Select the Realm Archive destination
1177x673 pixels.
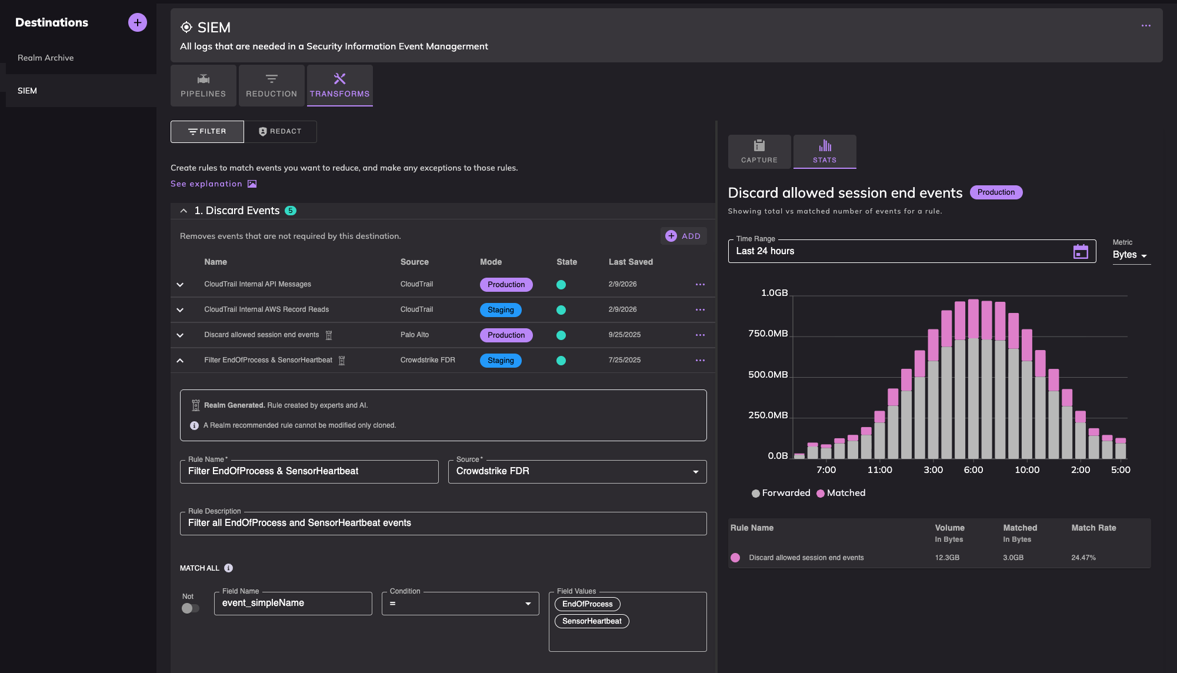pyautogui.click(x=45, y=57)
